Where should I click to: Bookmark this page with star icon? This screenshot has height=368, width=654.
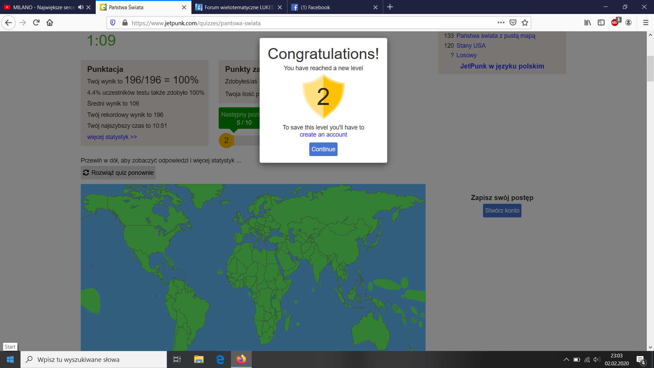pos(525,23)
